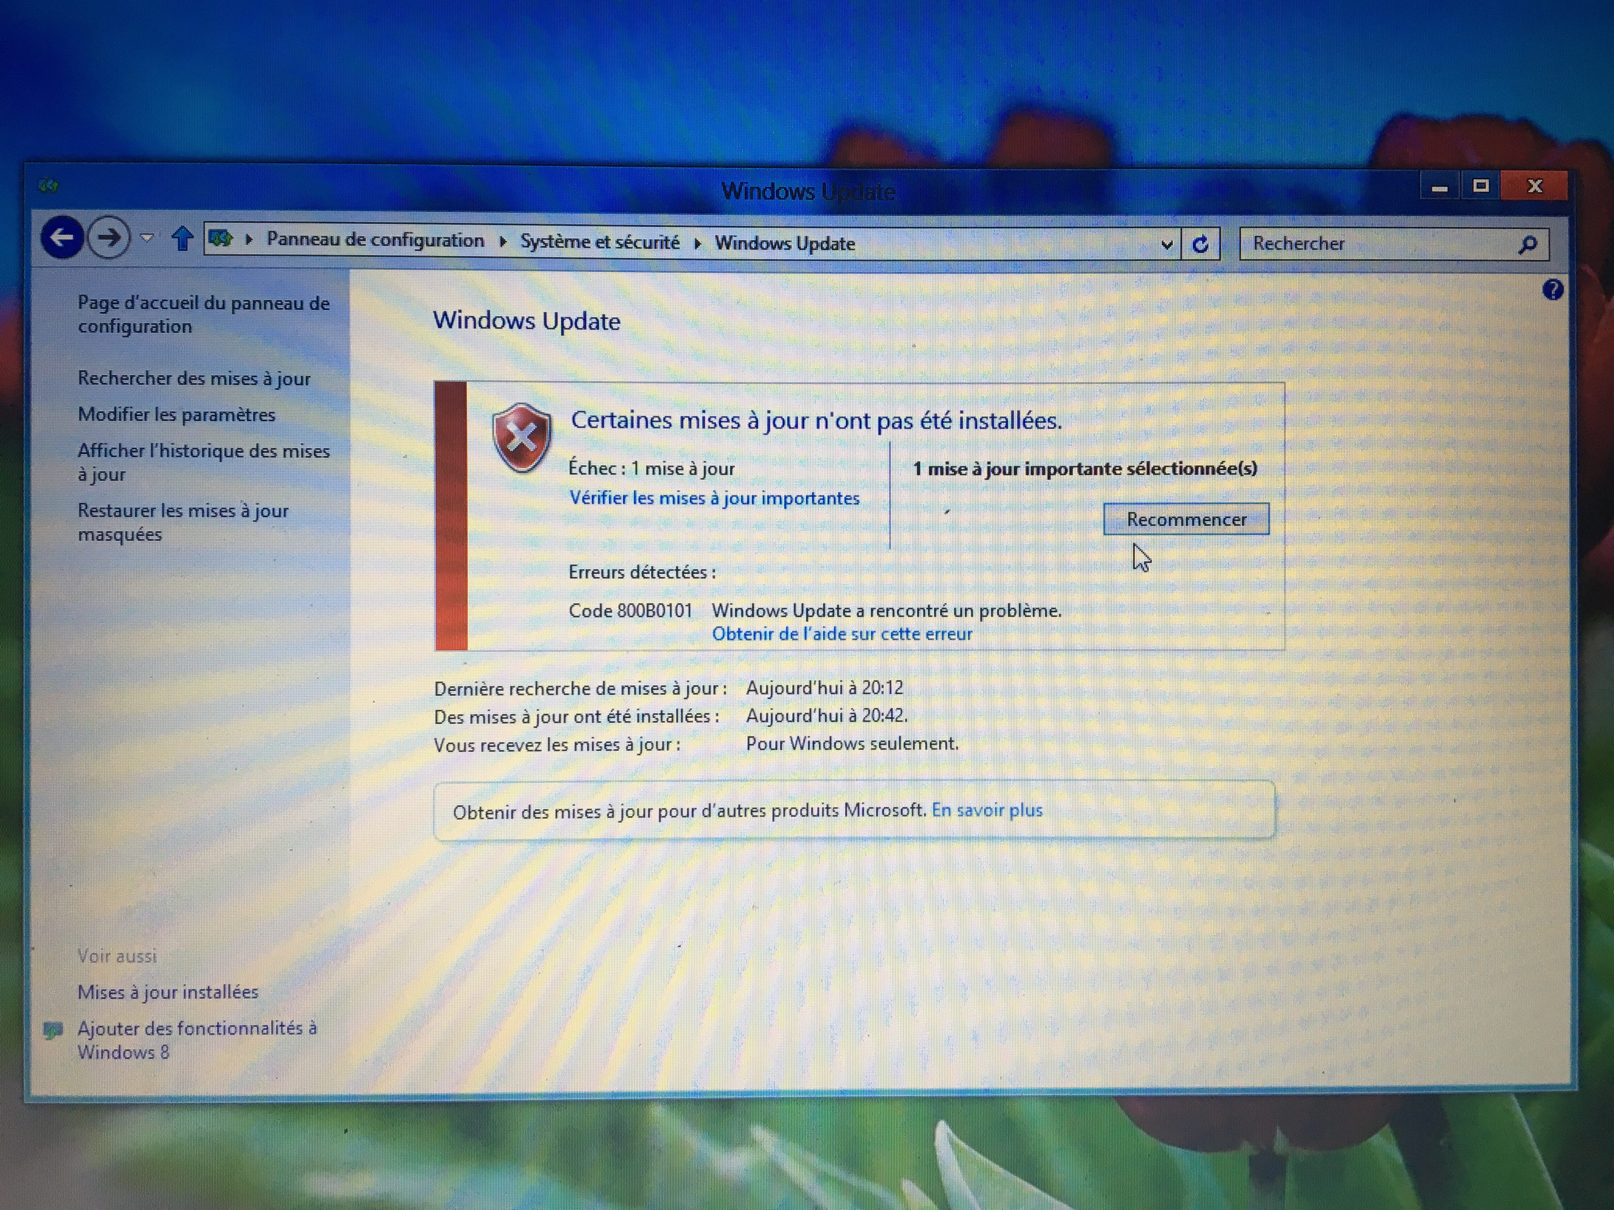This screenshot has width=1614, height=1210.
Task: Click the En savoir plus link
Action: pyautogui.click(x=987, y=809)
